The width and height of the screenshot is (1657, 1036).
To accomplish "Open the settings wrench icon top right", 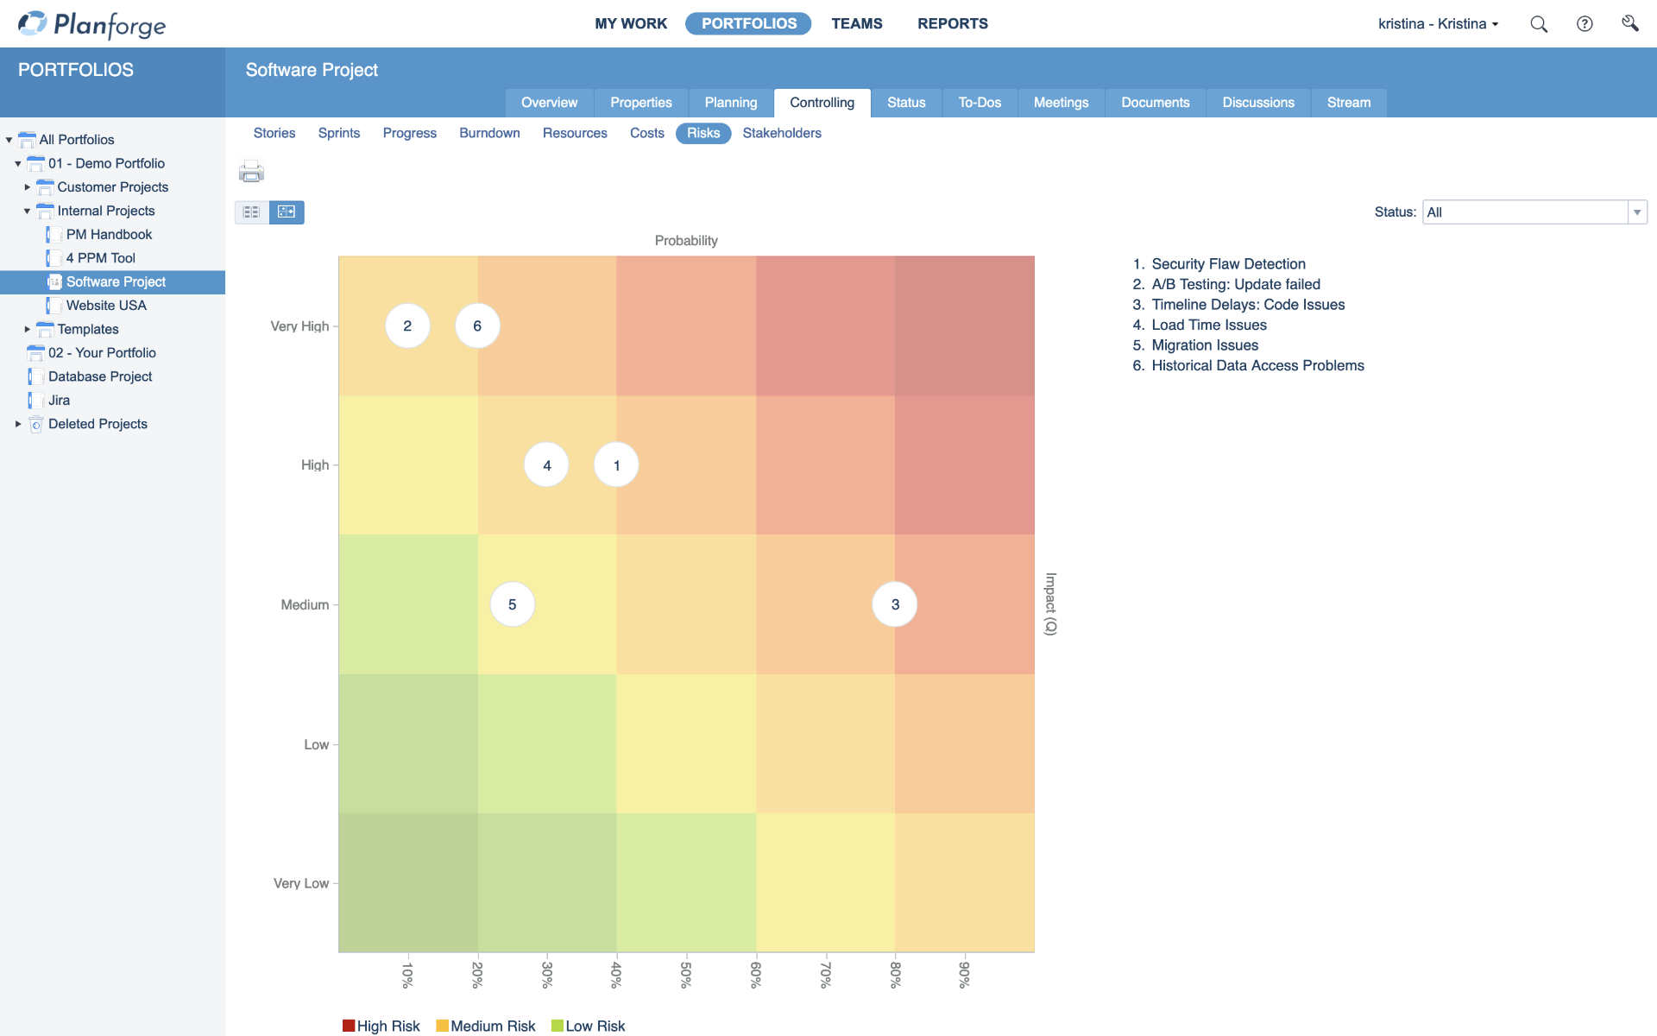I will 1631,23.
